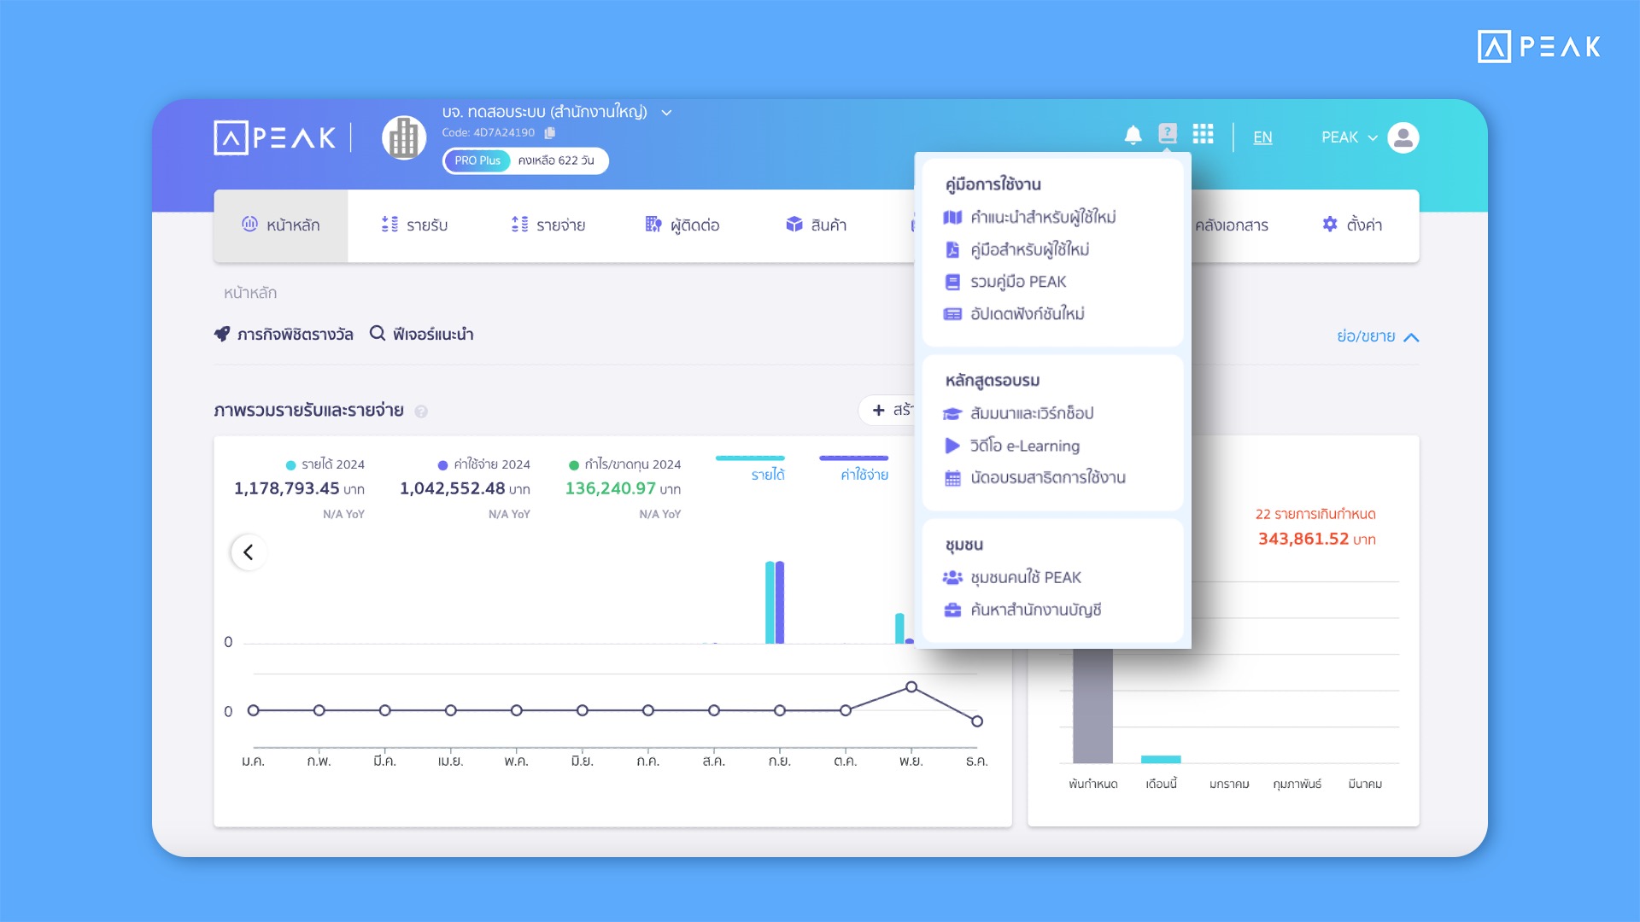The image size is (1640, 922).
Task: Toggle the ค่าใช้จ่าย chart series
Action: [854, 470]
